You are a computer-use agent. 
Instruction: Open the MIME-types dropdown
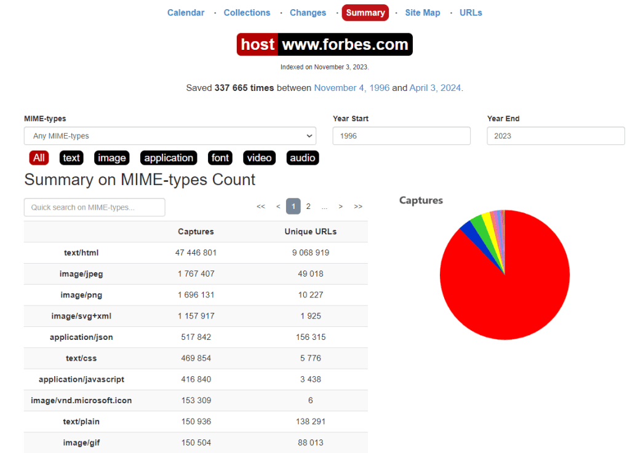coord(170,136)
